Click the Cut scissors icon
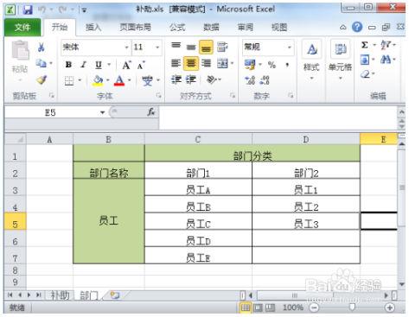 click(x=42, y=48)
